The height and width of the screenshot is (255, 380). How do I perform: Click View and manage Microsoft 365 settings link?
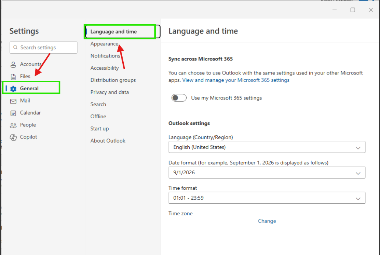coord(236,80)
